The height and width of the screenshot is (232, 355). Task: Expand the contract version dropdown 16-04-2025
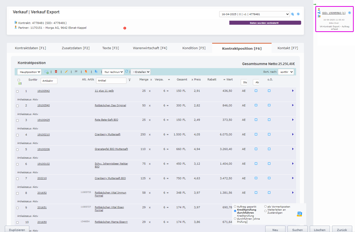254,14
